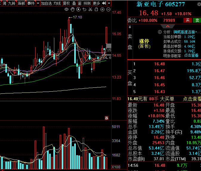Image resolution: width=201 pixels, height=171 pixels.
Task: Open the 铜缆高速连接 analysis link
Action: (187, 32)
